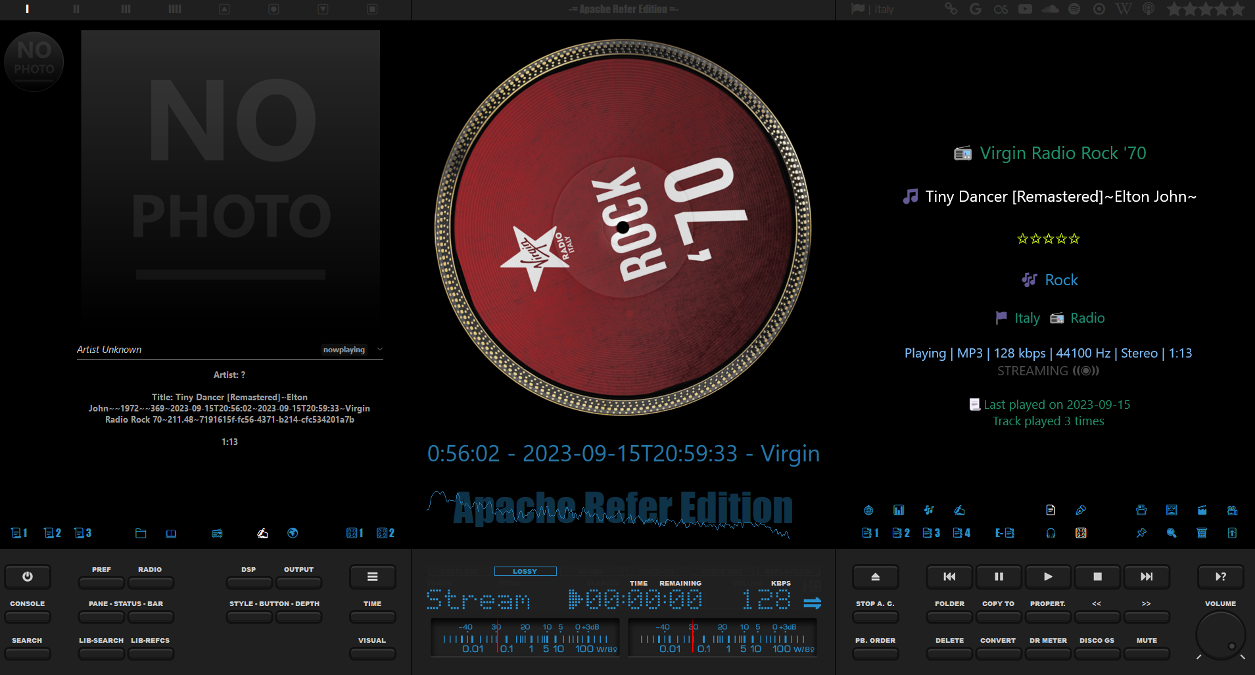Click the chain link icon in top bar
This screenshot has width=1255, height=675.
click(951, 9)
